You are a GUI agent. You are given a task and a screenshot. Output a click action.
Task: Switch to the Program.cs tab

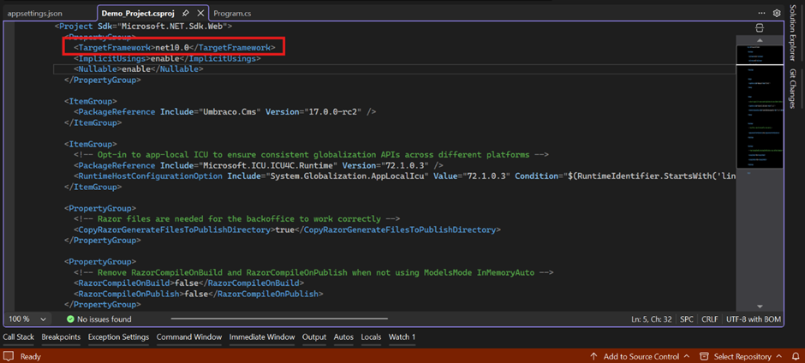(232, 14)
